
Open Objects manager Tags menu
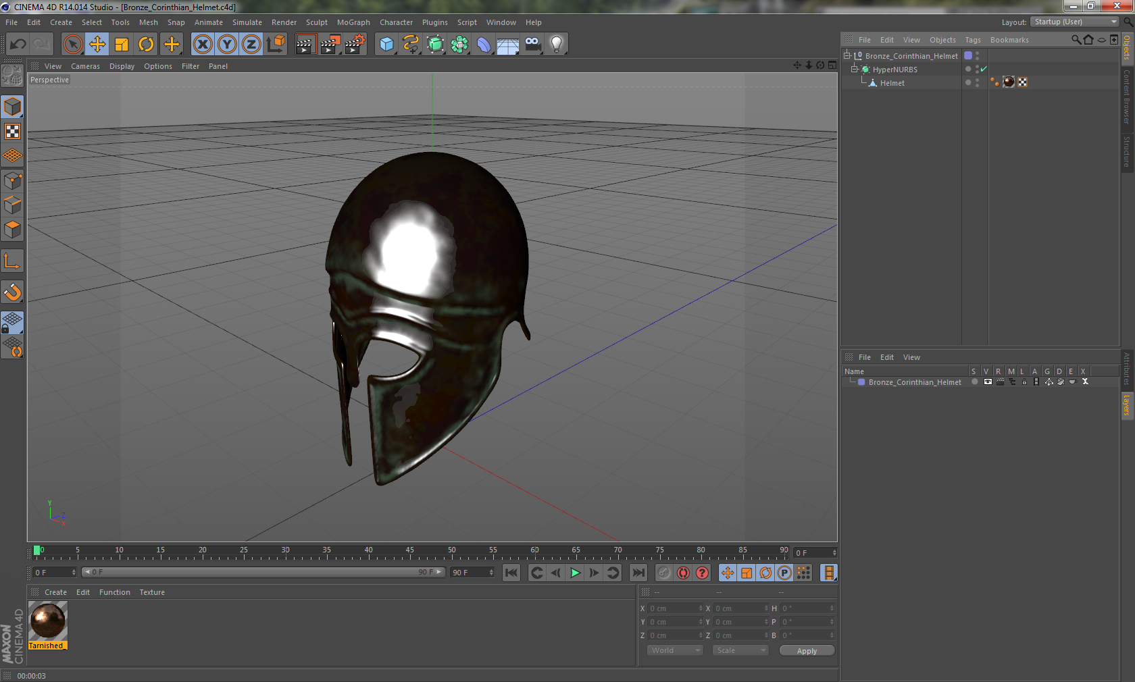pos(972,40)
